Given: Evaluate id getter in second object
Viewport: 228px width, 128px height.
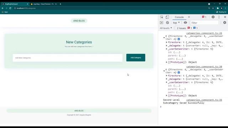Looking at the screenshot, I should (x=177, y=86).
